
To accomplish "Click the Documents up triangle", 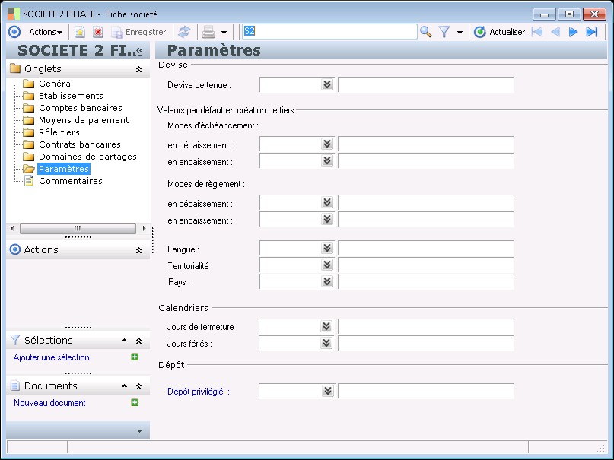I will [124, 386].
